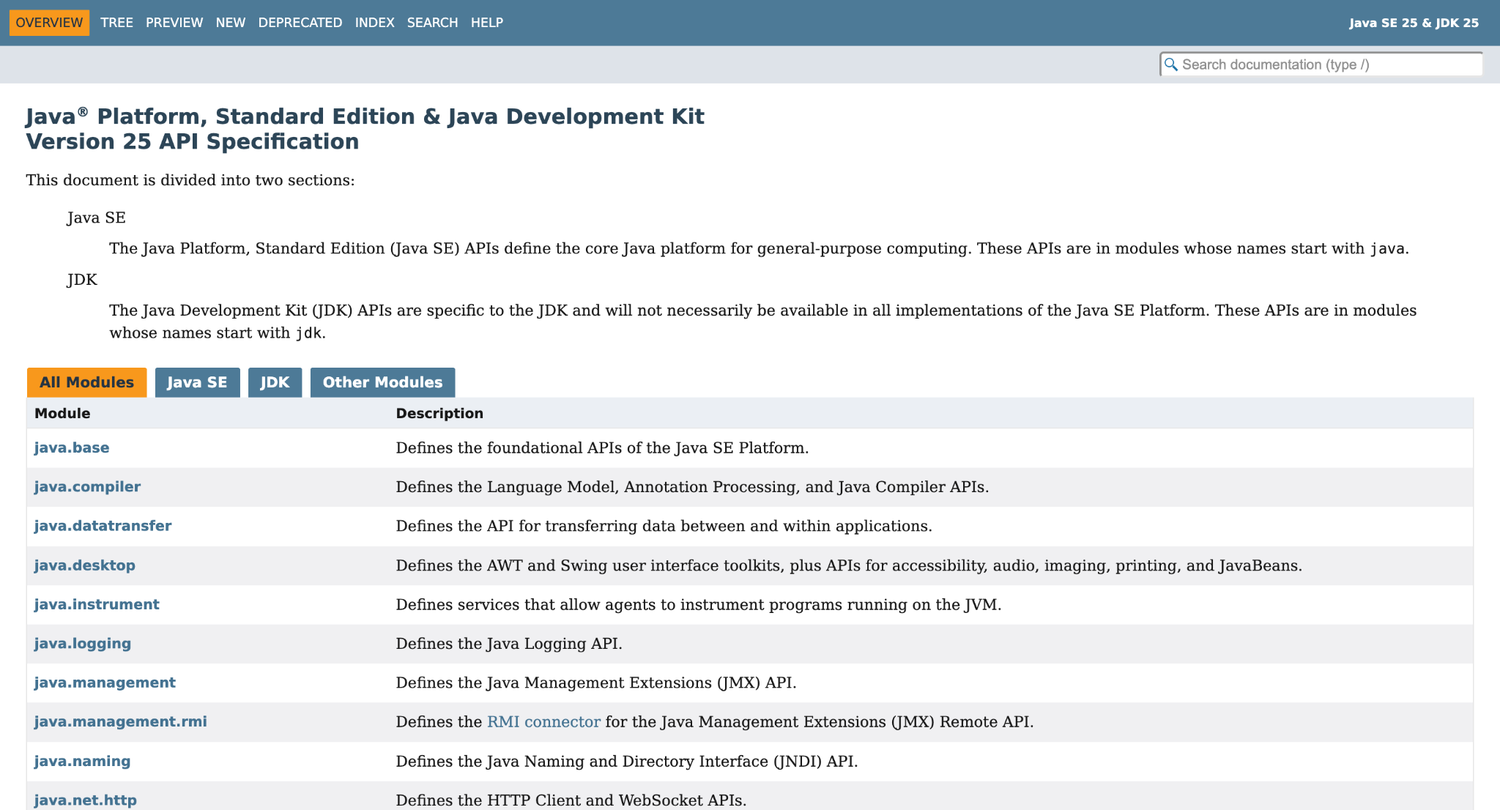The height and width of the screenshot is (810, 1500).
Task: Click the 'Version 25 API Specification' heading
Action: (193, 141)
